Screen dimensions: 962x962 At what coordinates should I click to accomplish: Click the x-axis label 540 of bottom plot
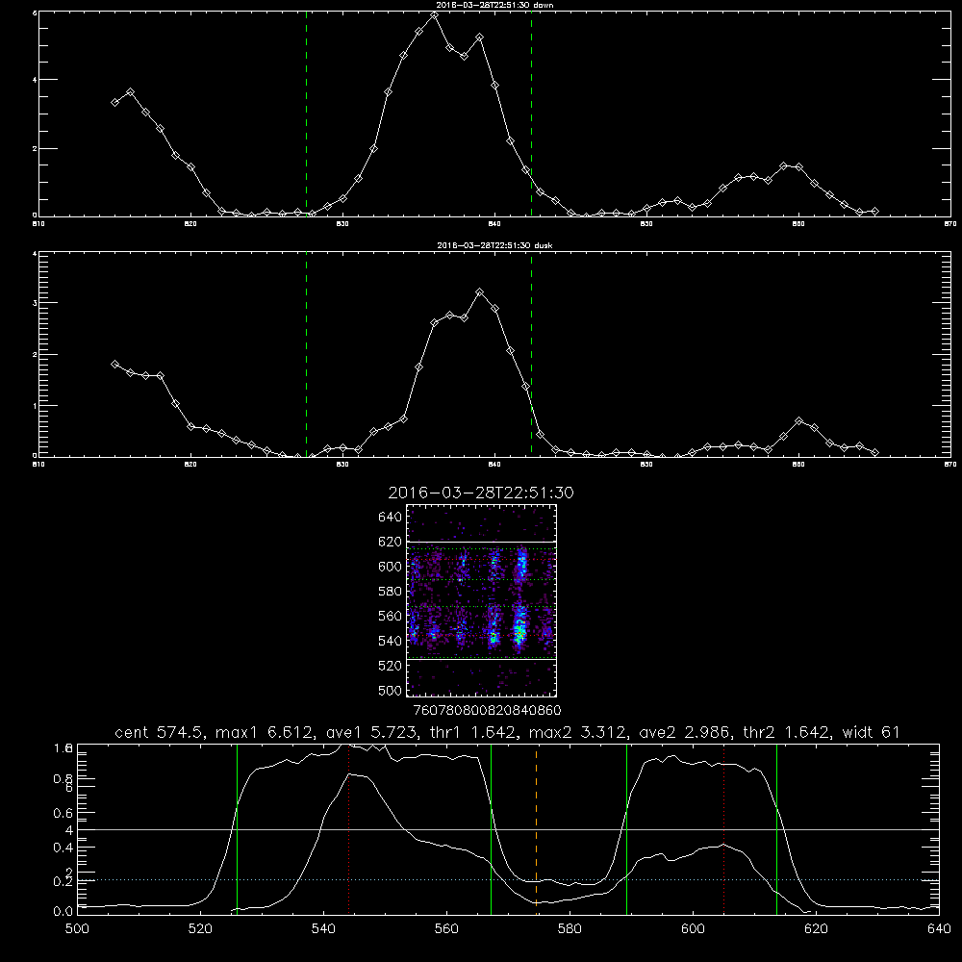click(323, 929)
